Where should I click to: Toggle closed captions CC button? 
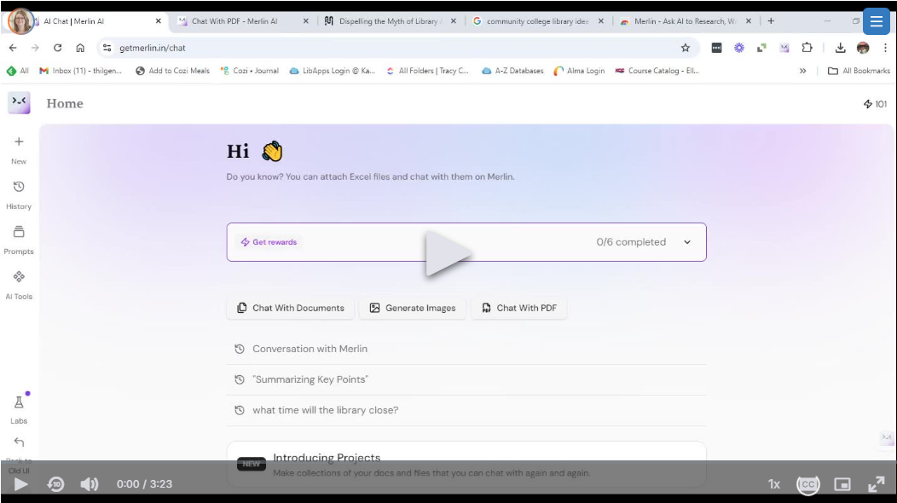807,484
